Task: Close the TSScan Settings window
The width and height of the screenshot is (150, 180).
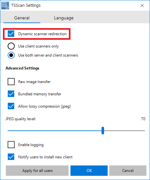Action: tap(142, 5)
